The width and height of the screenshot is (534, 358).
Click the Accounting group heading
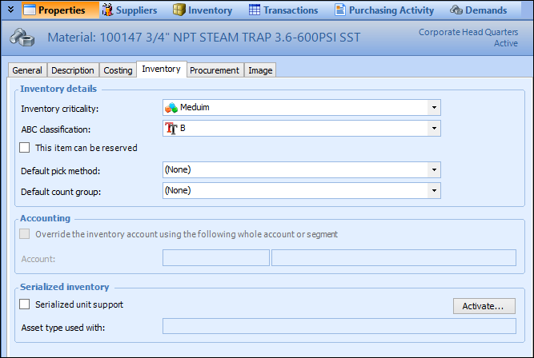[x=46, y=218]
